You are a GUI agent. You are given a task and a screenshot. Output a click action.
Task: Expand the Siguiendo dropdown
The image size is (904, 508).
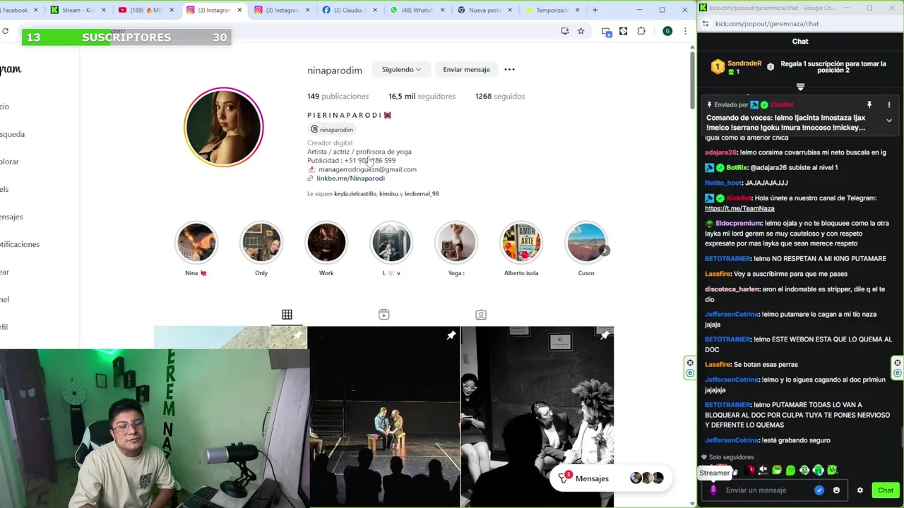tap(401, 69)
